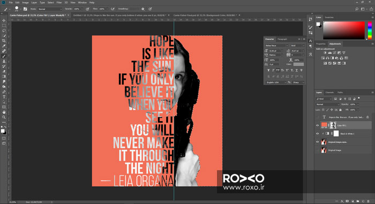Open the font style Bold dropdown
Screen dimensions: 375x204
297,46
